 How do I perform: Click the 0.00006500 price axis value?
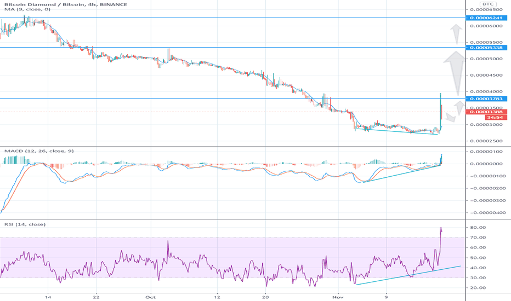coord(486,10)
